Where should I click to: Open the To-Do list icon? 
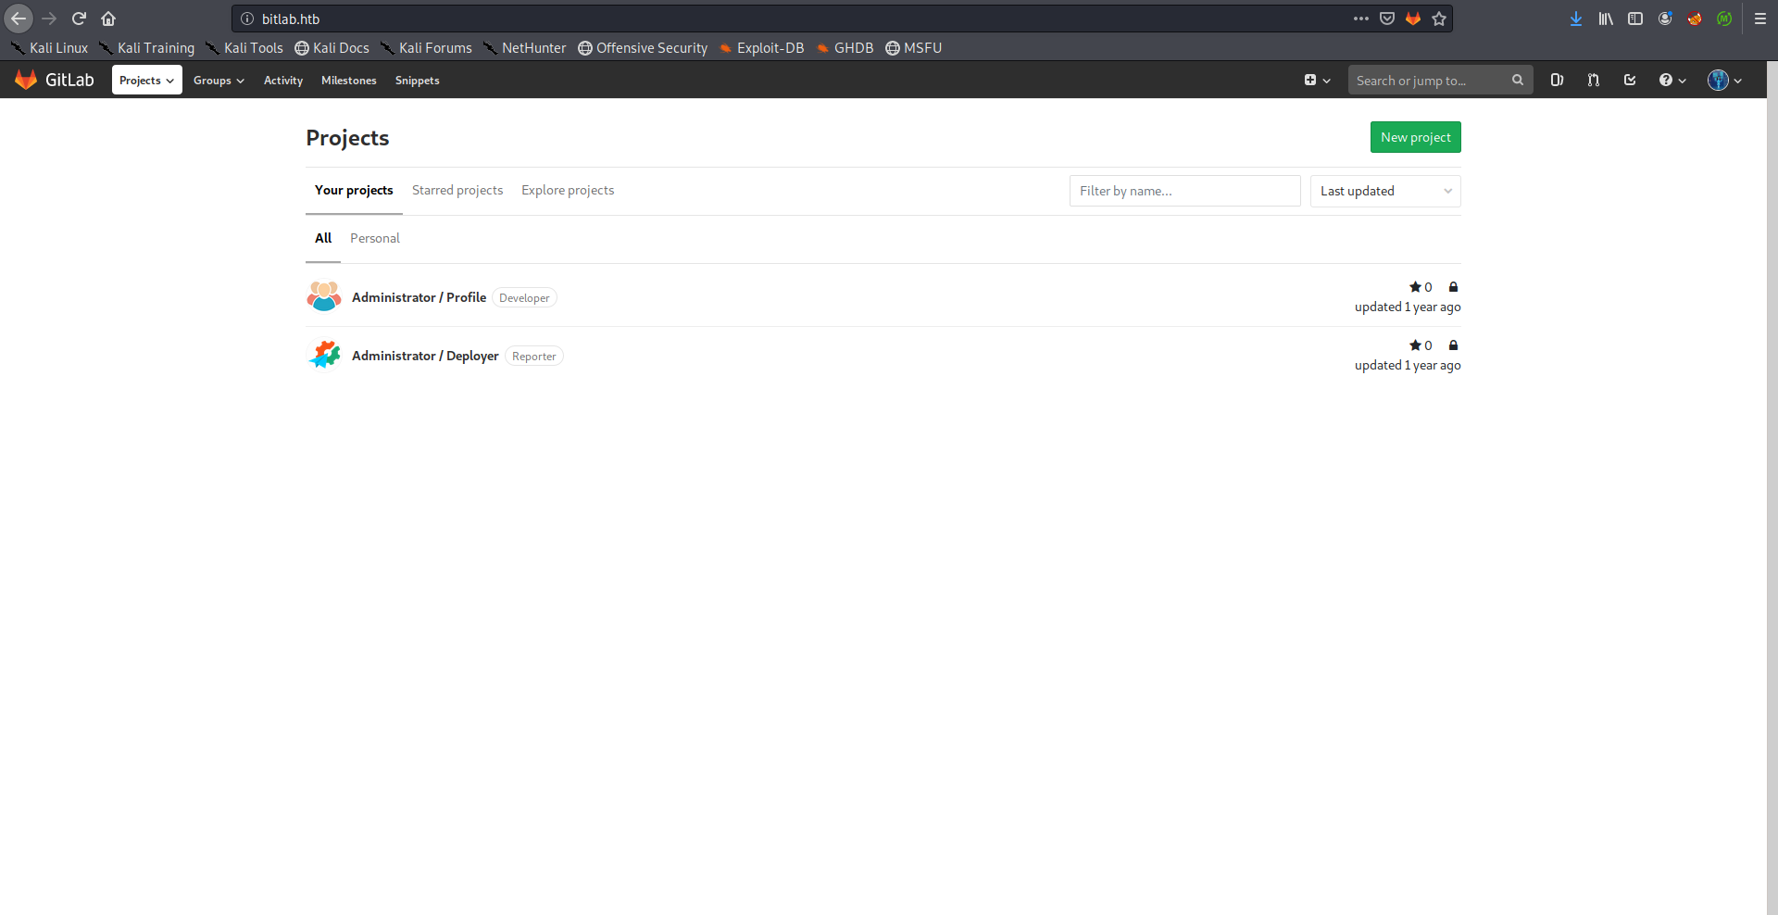coord(1630,81)
